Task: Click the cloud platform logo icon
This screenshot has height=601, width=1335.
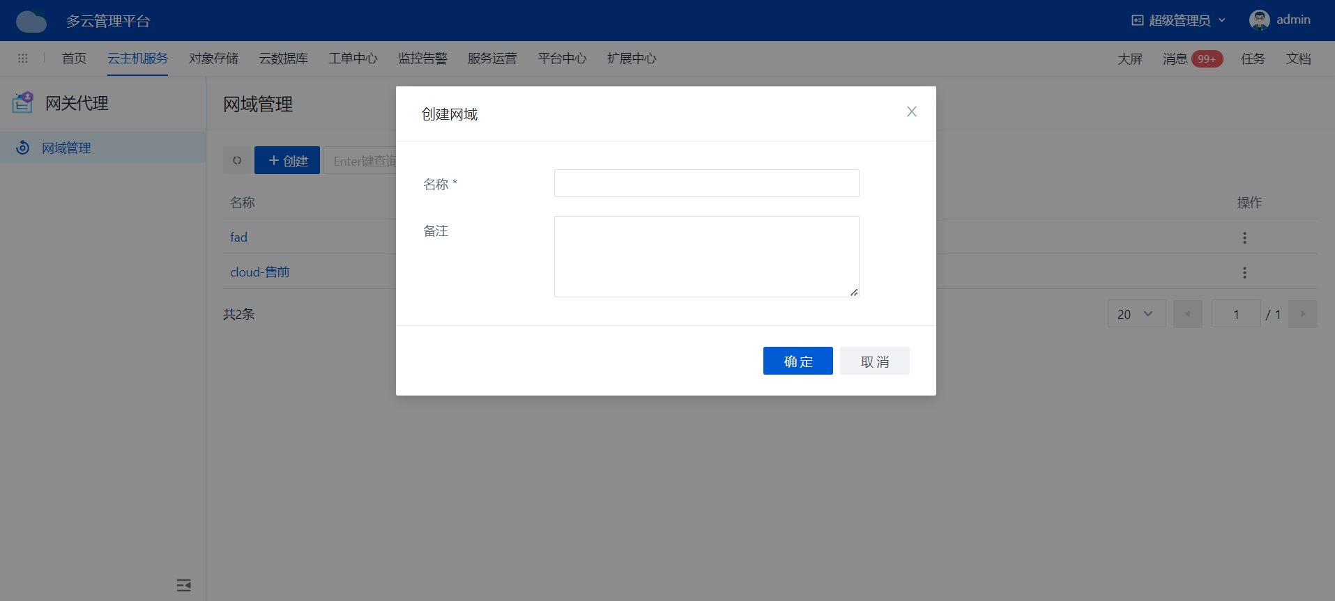Action: [31, 21]
